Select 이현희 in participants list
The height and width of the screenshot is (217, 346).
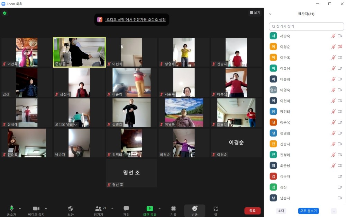tap(306, 101)
